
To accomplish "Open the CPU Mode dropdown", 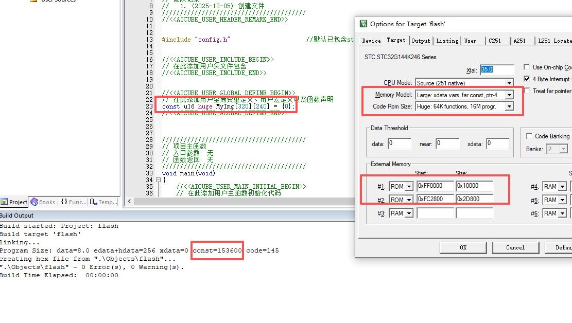I will (509, 83).
